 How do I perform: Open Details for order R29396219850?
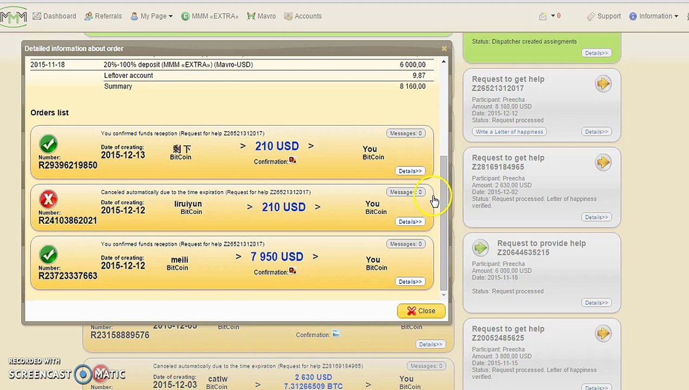[410, 171]
